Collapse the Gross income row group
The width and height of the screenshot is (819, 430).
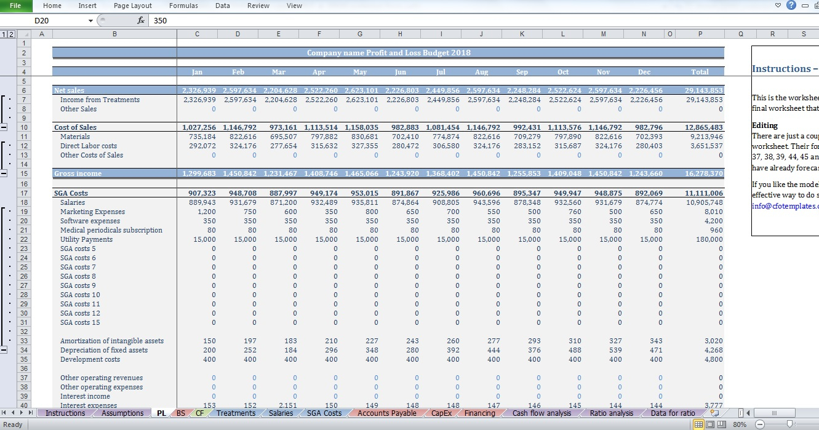[x=4, y=173]
